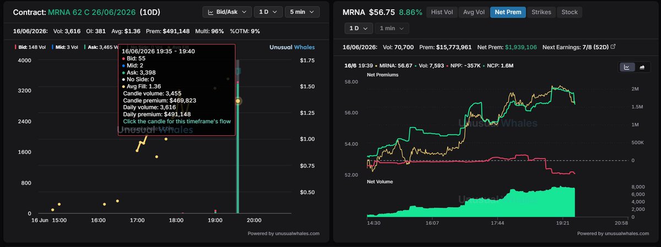Screen dimensions: 661x247
Task: Select the area chart view icon
Action: tap(642, 67)
